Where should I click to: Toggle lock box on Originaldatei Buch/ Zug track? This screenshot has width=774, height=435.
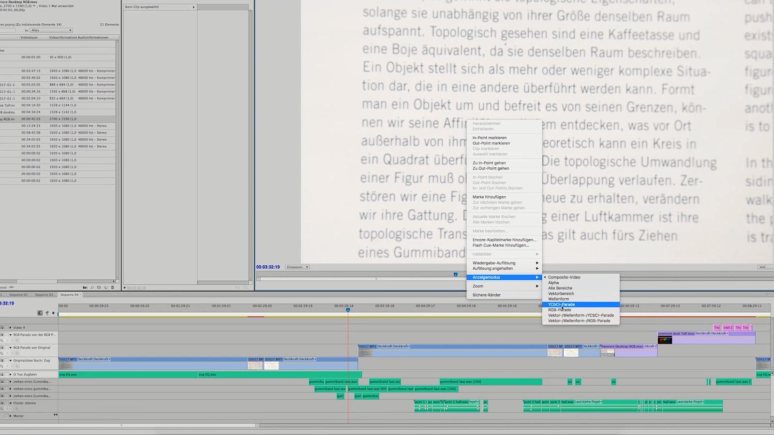point(6,361)
